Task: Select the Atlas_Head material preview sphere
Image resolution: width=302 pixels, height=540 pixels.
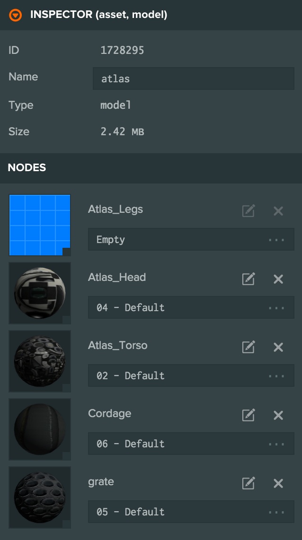Action: (x=40, y=293)
